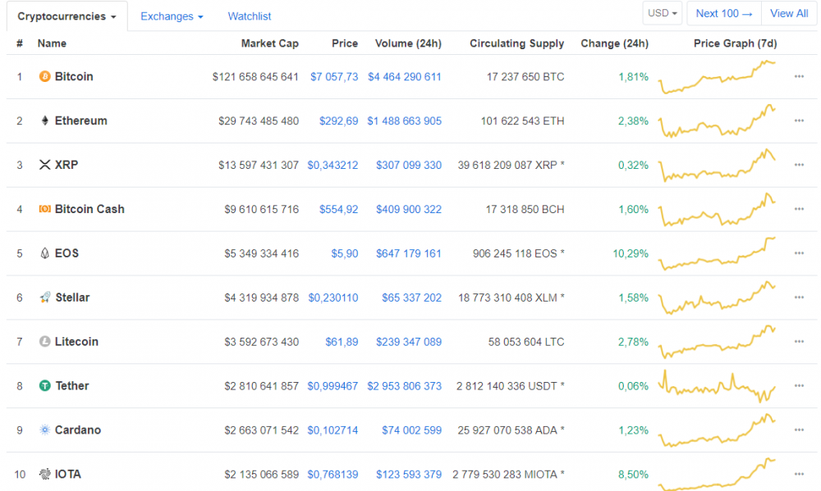Open the more options menu for Bitcoin Cash
This screenshot has width=821, height=491.
click(799, 209)
